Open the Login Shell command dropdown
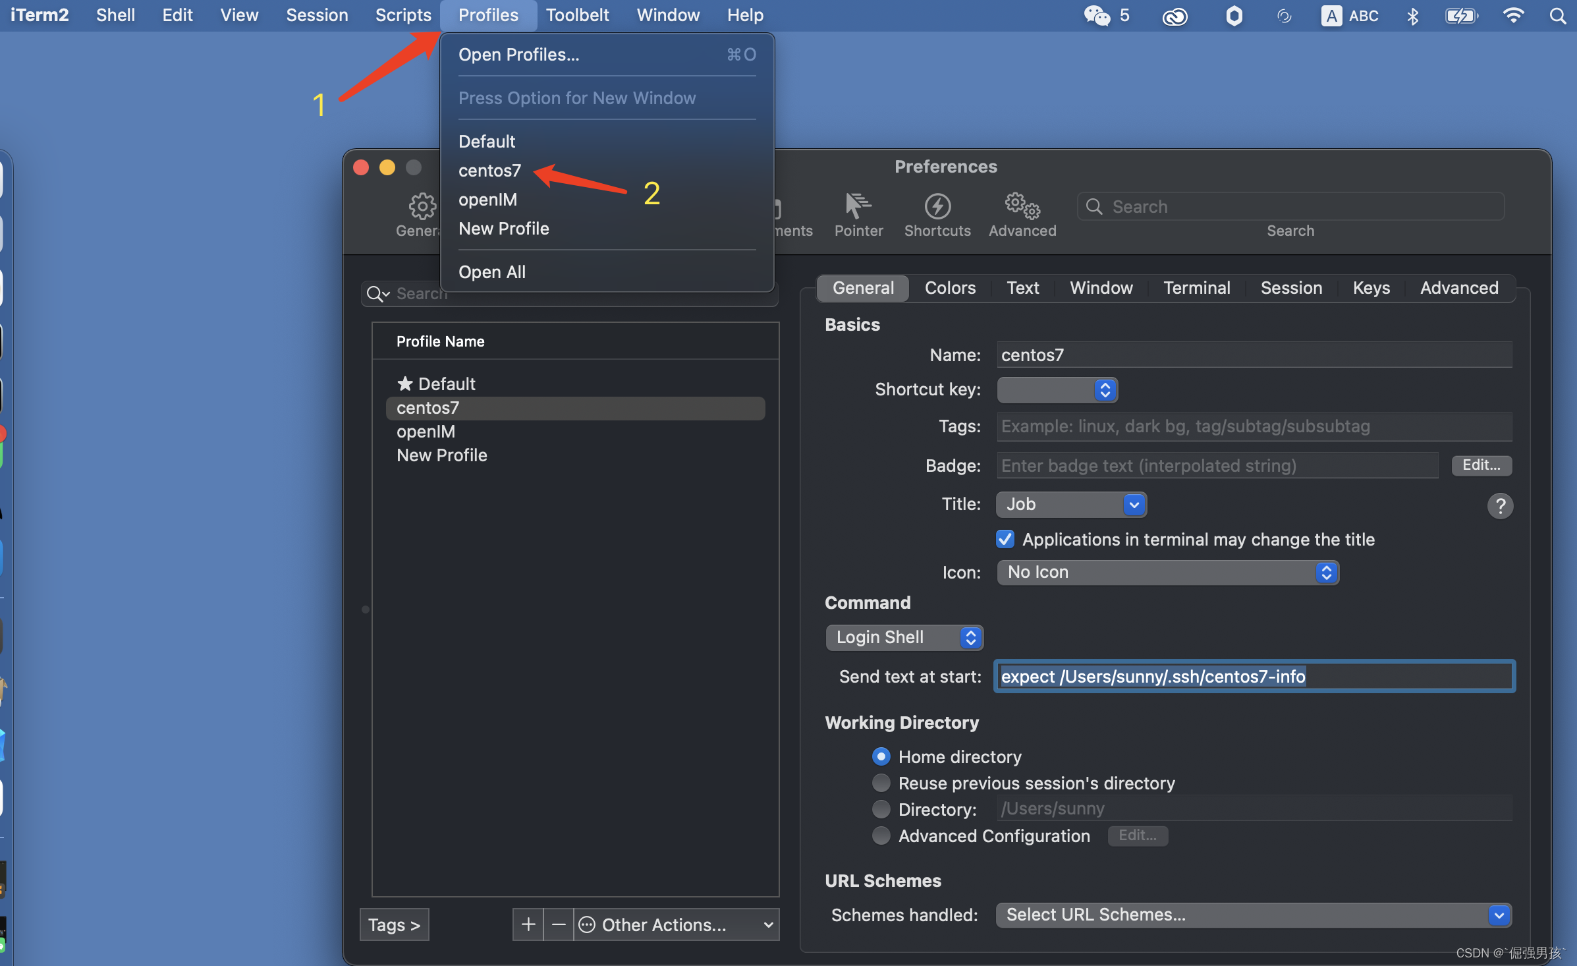This screenshot has width=1577, height=966. [904, 637]
